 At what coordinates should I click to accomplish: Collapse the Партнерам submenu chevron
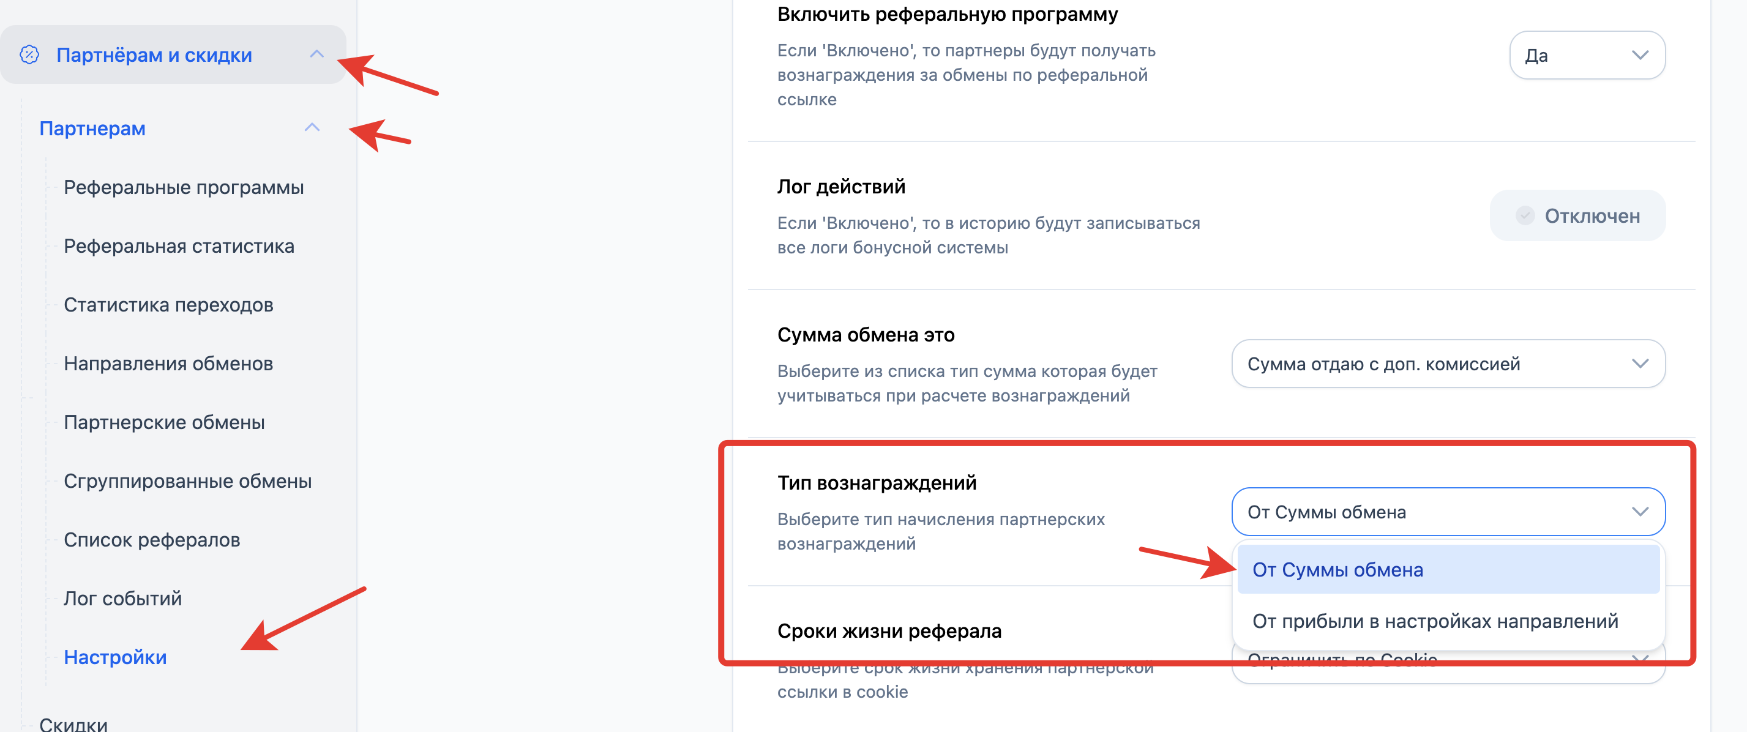[312, 127]
